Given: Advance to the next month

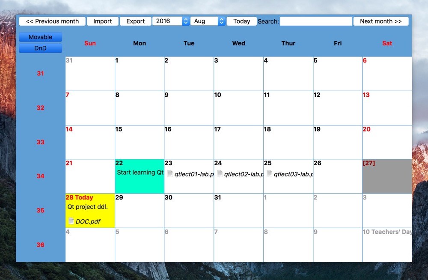Looking at the screenshot, I should point(380,21).
